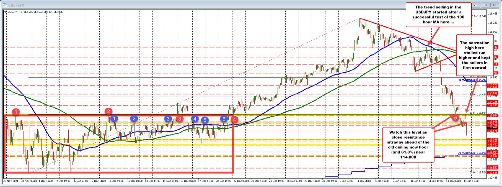Screen dimensions: 502x187
Task: Click the OHLC quote 113.565 in the chart header
Action: point(28,12)
